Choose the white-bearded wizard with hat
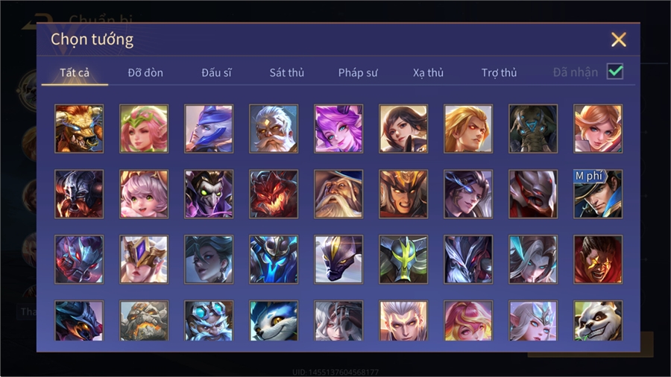The width and height of the screenshot is (671, 377). (338, 194)
